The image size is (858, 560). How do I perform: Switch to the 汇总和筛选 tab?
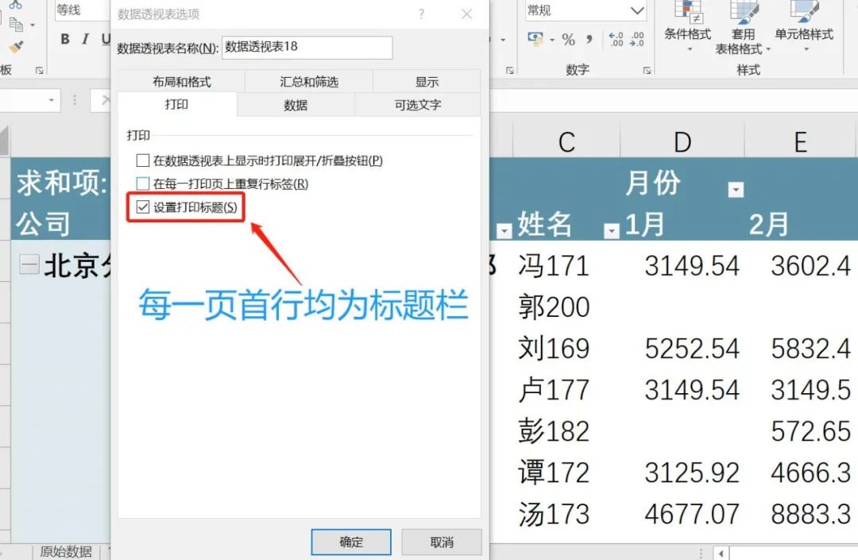[x=308, y=82]
